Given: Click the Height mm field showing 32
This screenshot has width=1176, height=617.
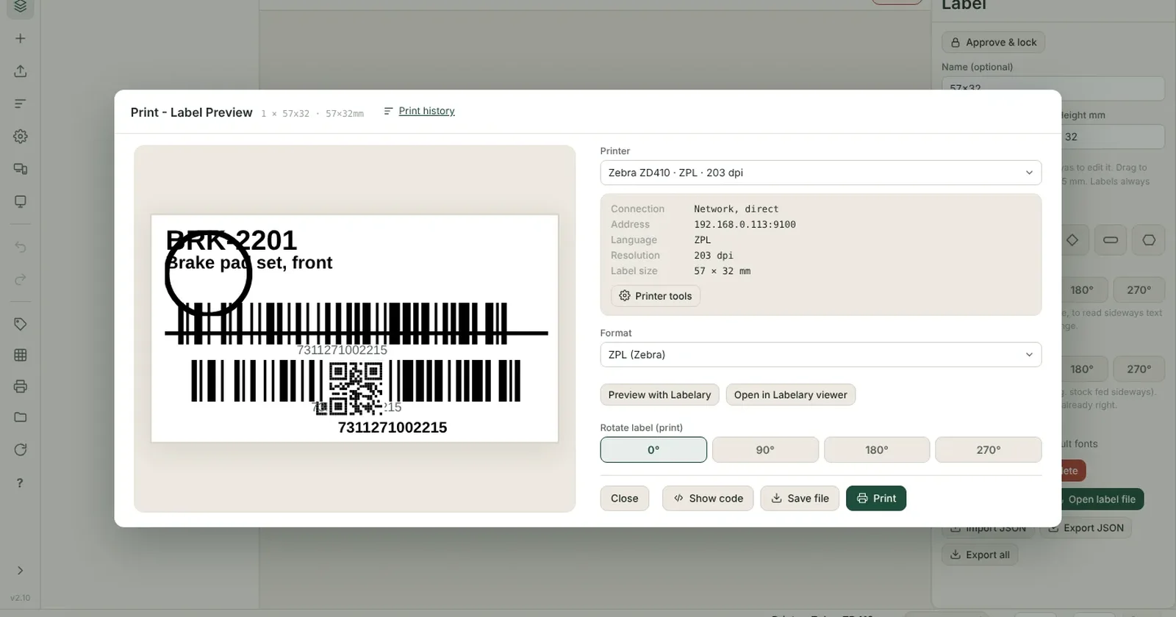Looking at the screenshot, I should [1113, 137].
